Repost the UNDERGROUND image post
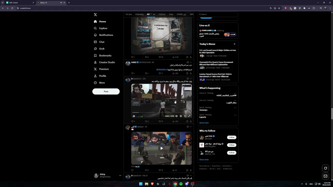Image resolution: width=333 pixels, height=187 pixels. point(147,57)
